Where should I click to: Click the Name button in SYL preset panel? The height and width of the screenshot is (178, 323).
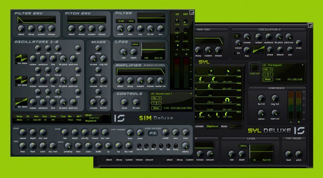coord(268,79)
